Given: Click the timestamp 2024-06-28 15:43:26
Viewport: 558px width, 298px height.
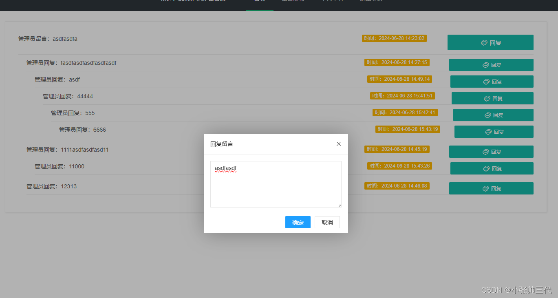Looking at the screenshot, I should coord(399,166).
